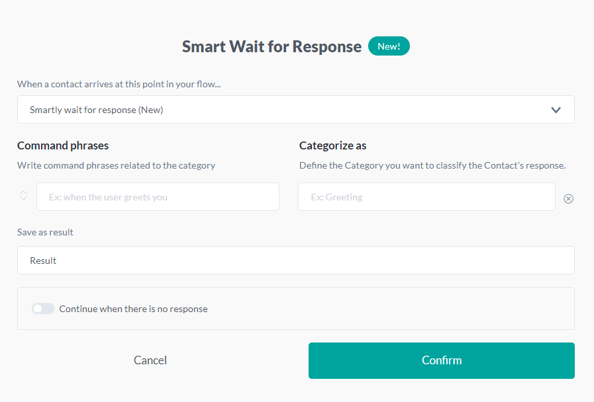The width and height of the screenshot is (594, 402).
Task: Toggle the no-response continuation setting off
Action: (43, 308)
